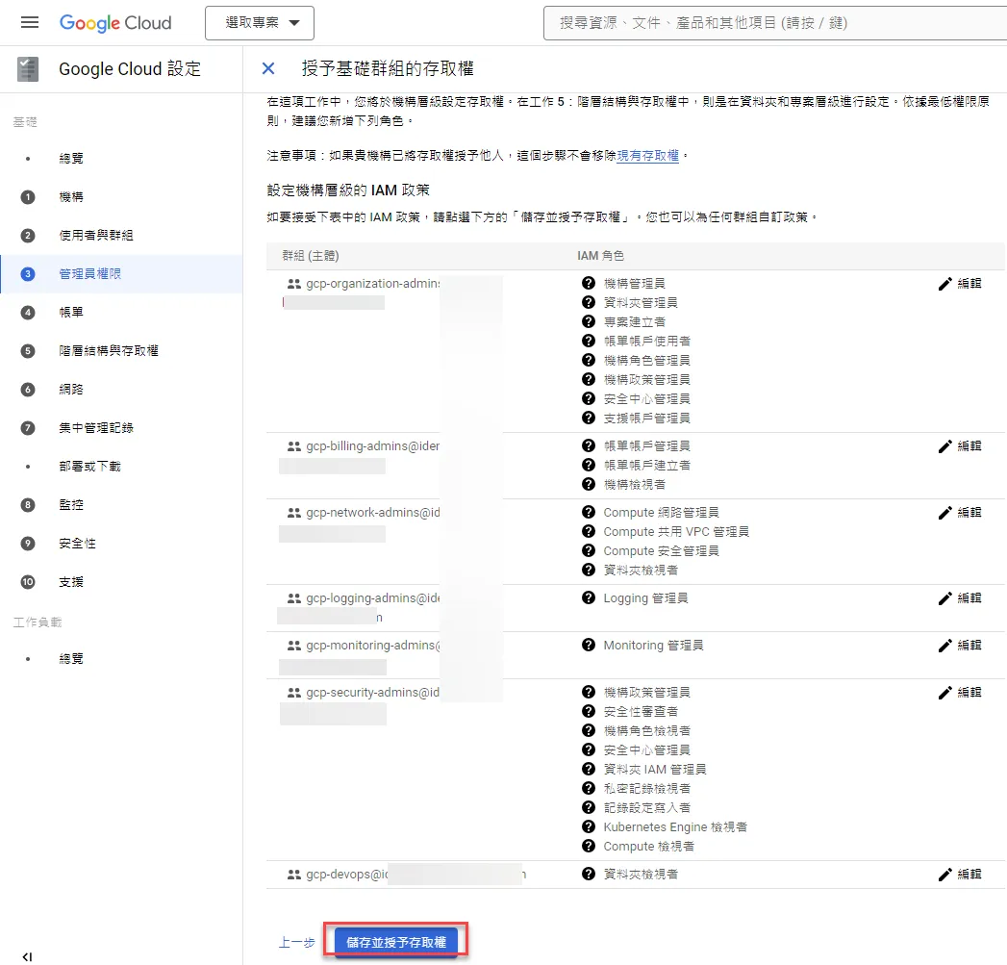Show help for Compute 網路管理員 role
The width and height of the screenshot is (1007, 965).
click(589, 512)
